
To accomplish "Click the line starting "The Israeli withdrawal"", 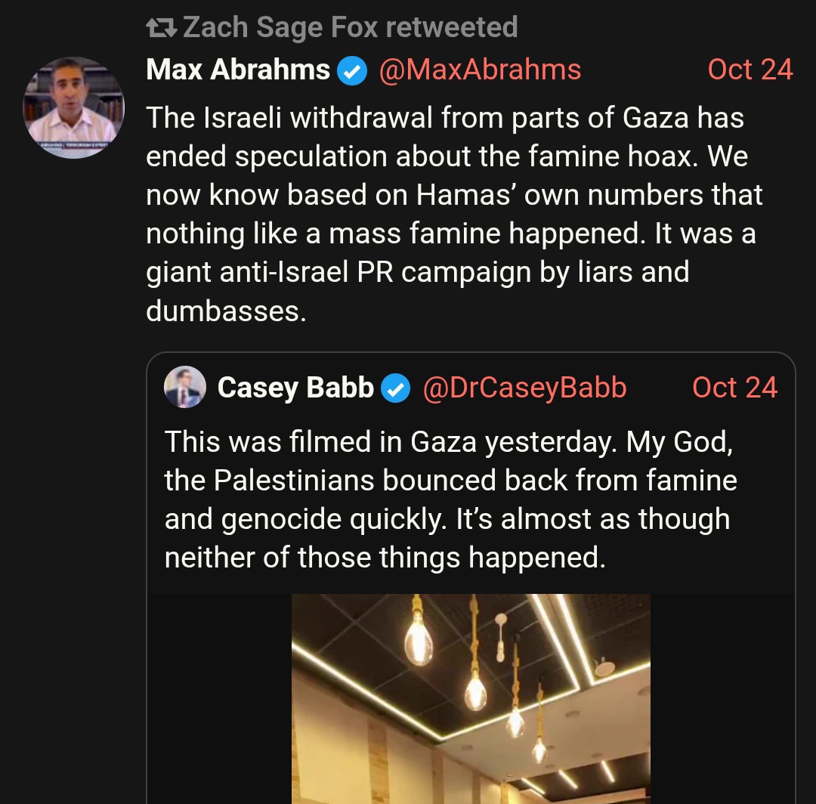I will [444, 118].
